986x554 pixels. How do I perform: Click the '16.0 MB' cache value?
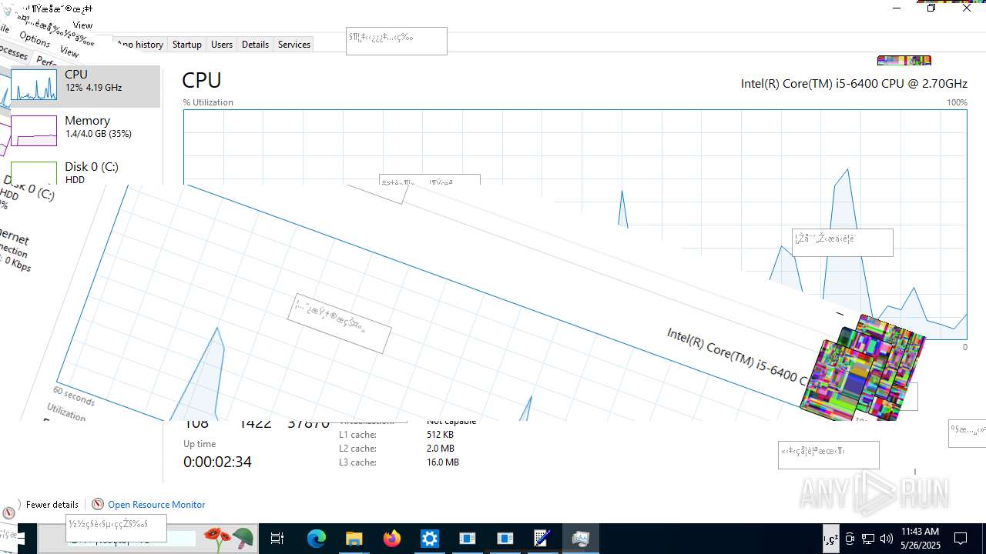pos(443,462)
